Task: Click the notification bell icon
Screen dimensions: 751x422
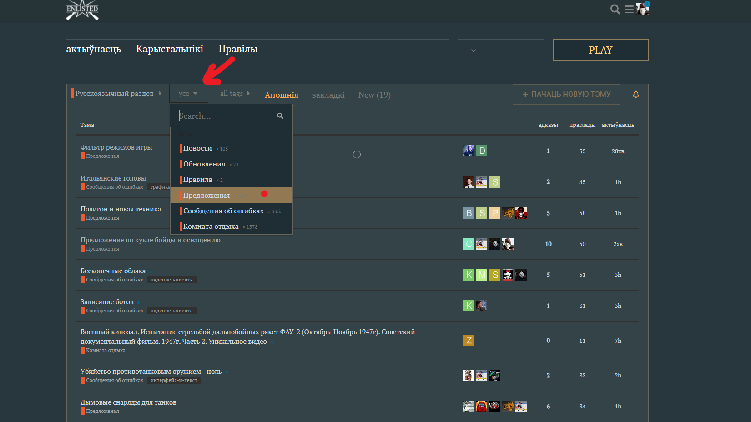Action: [x=635, y=95]
